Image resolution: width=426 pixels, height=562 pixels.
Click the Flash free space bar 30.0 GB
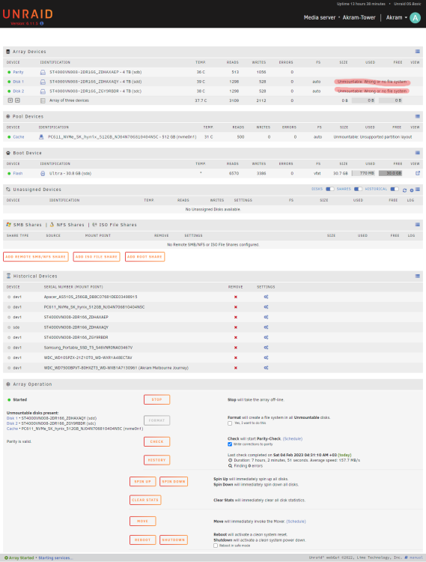click(x=391, y=173)
